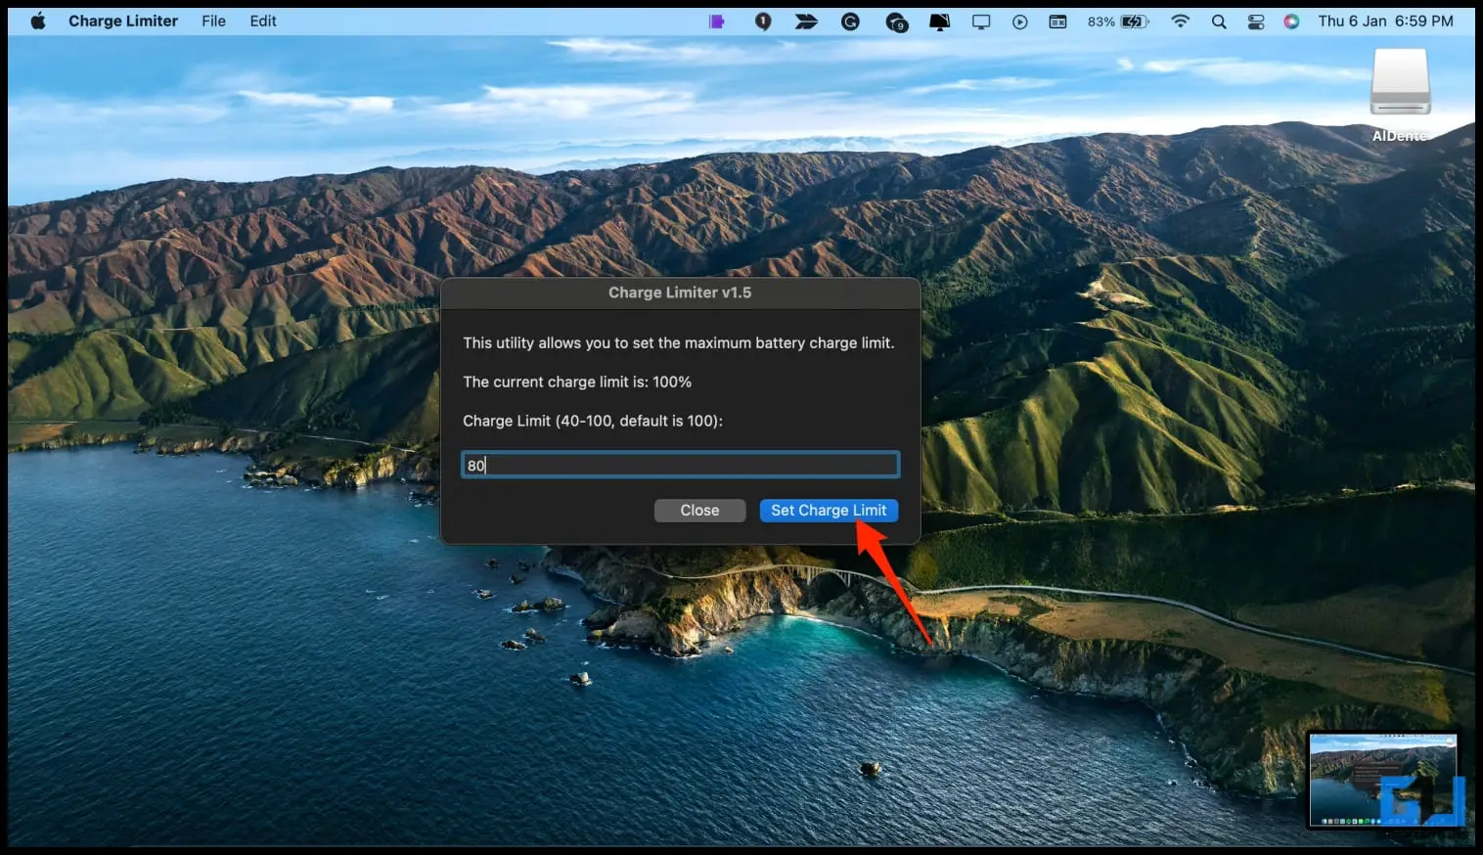This screenshot has height=855, width=1483.
Task: Click the purple battery-shaped menu bar icon
Action: click(x=717, y=22)
